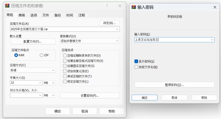Select the ZIP archive format
This screenshot has height=119, width=221.
pos(42,55)
